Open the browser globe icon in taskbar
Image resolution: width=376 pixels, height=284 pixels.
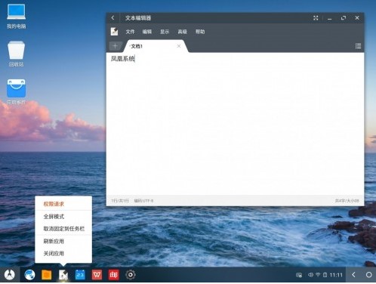click(29, 275)
